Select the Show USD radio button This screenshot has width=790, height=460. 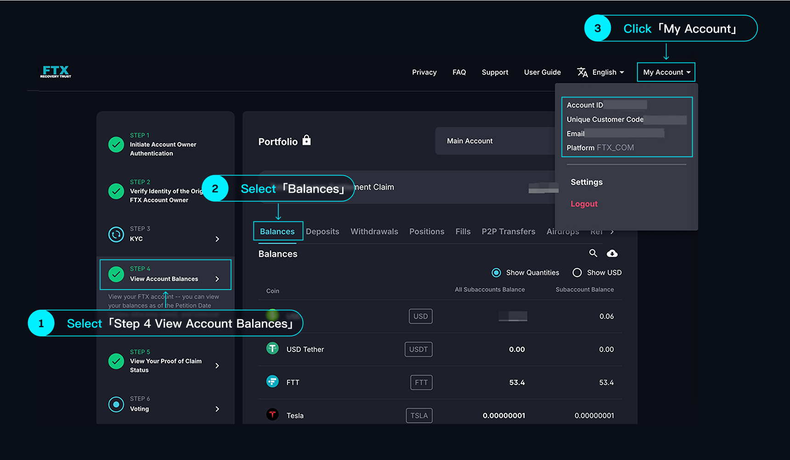pyautogui.click(x=577, y=273)
